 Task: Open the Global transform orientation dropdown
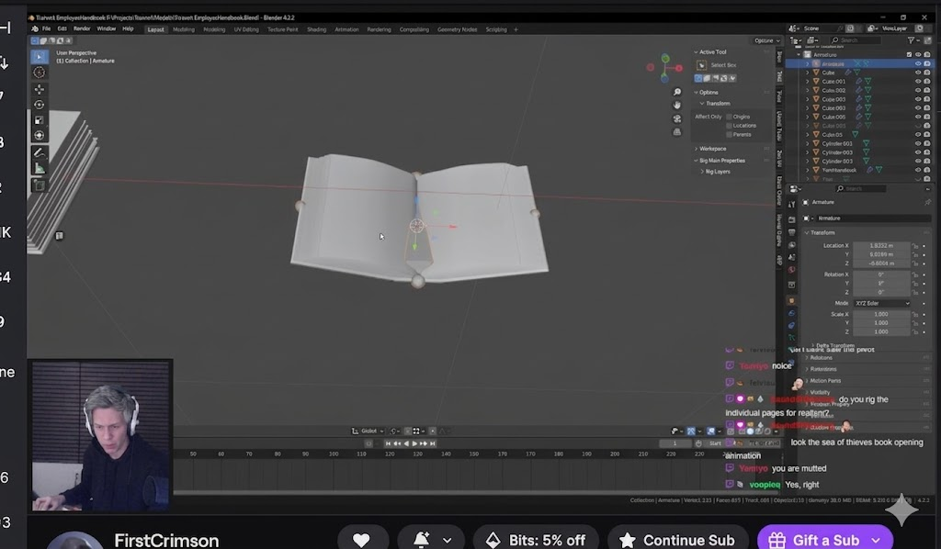tap(368, 431)
